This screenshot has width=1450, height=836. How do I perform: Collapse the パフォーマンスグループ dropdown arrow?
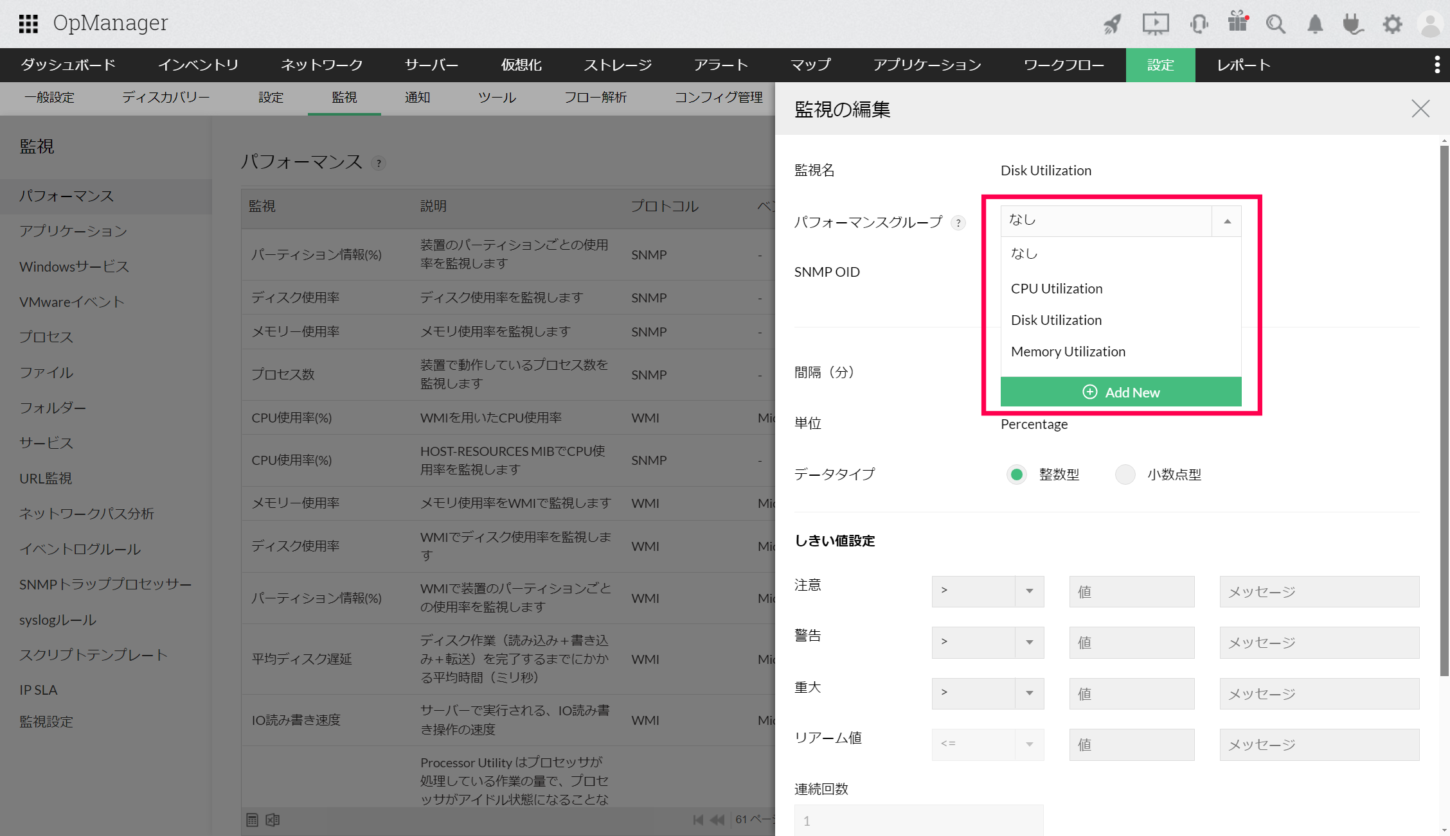[x=1226, y=221]
